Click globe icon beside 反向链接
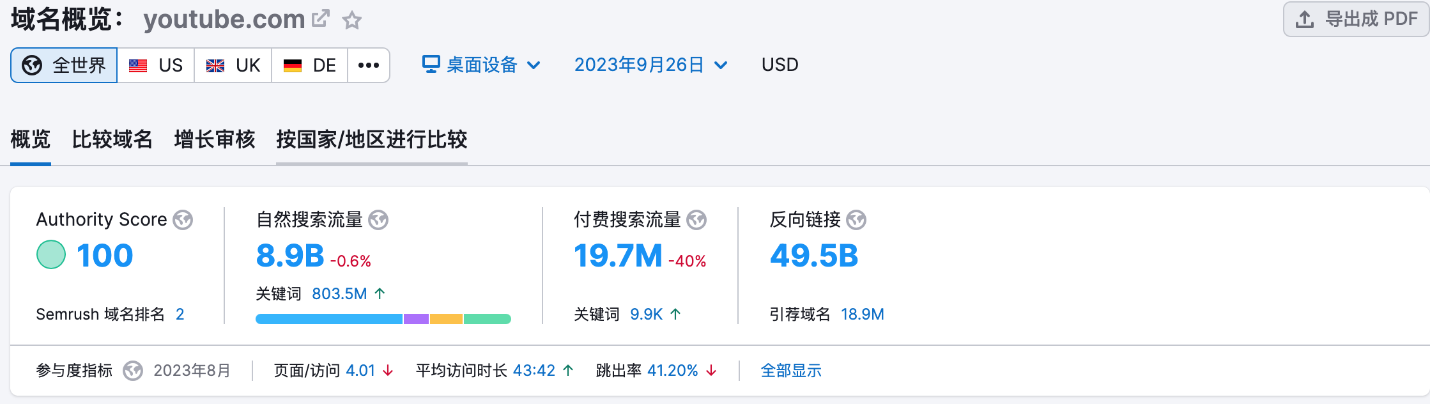This screenshot has width=1430, height=404. tap(856, 220)
